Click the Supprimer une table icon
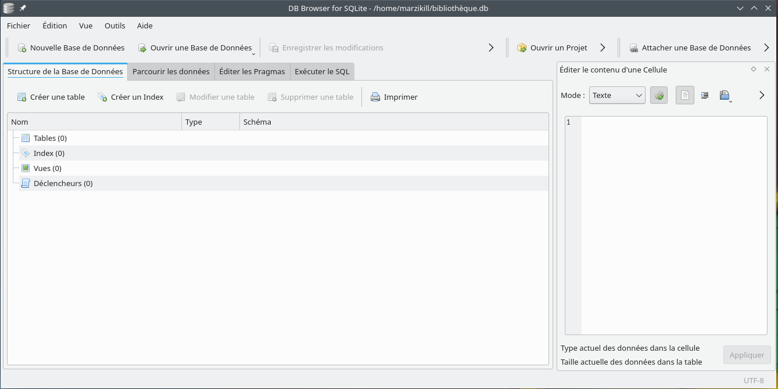This screenshot has height=389, width=778. [272, 97]
